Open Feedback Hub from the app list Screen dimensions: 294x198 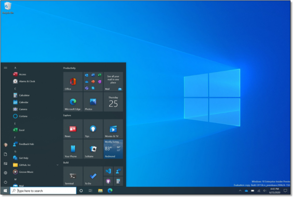[x=26, y=144]
